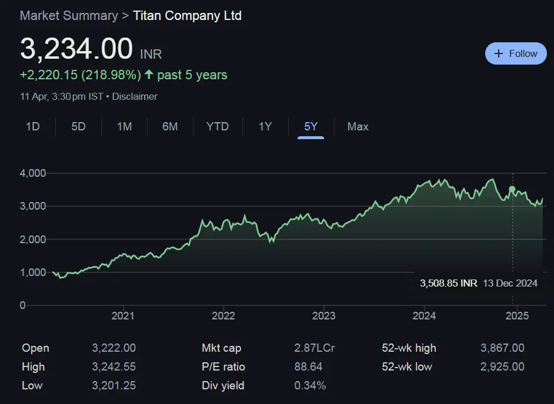Click the Low value 3,201.25
This screenshot has width=554, height=404.
pos(114,386)
